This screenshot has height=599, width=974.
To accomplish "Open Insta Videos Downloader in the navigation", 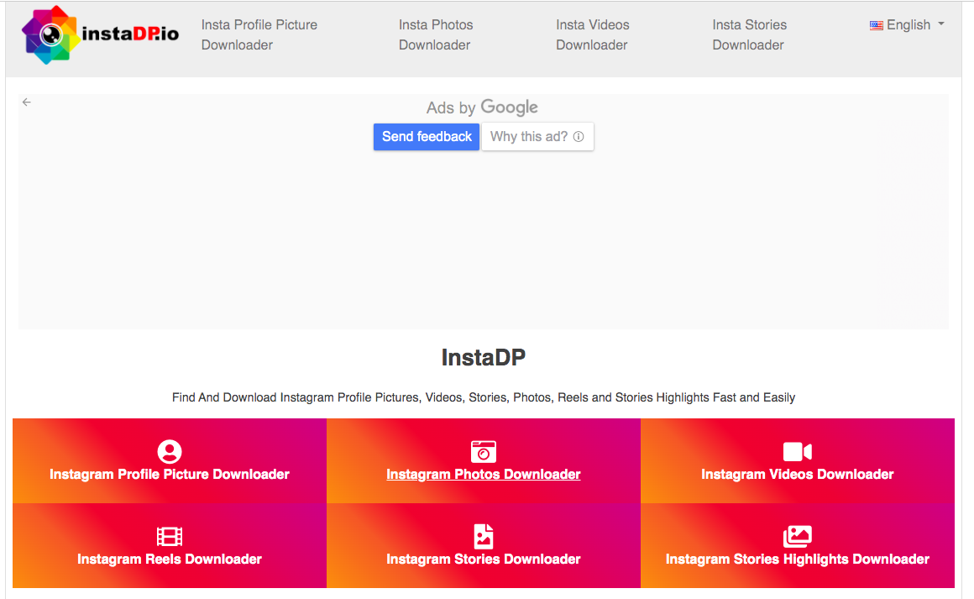I will click(x=592, y=34).
